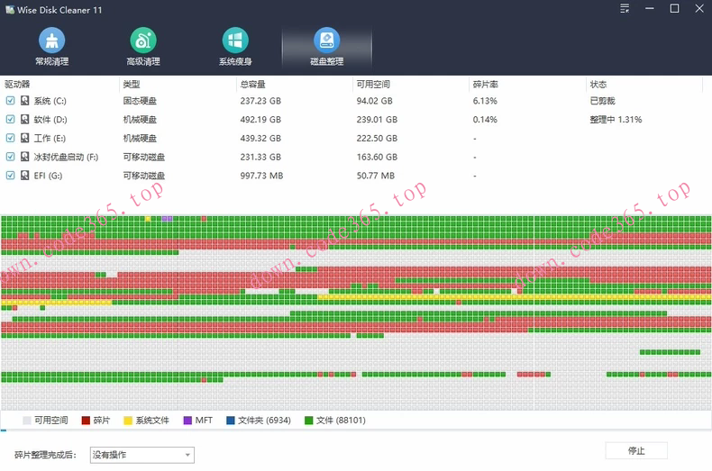Click the disk icon of 软件 (D:)
The width and height of the screenshot is (712, 471).
[25, 120]
